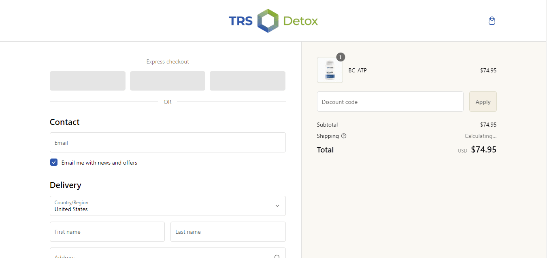Click the Express checkout heading
This screenshot has width=547, height=258.
(x=168, y=61)
